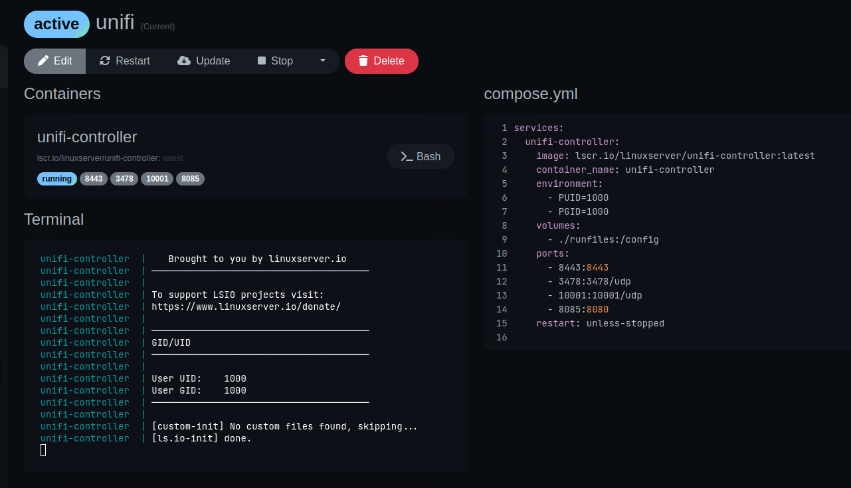Click the unifi-controller container card title

87,137
